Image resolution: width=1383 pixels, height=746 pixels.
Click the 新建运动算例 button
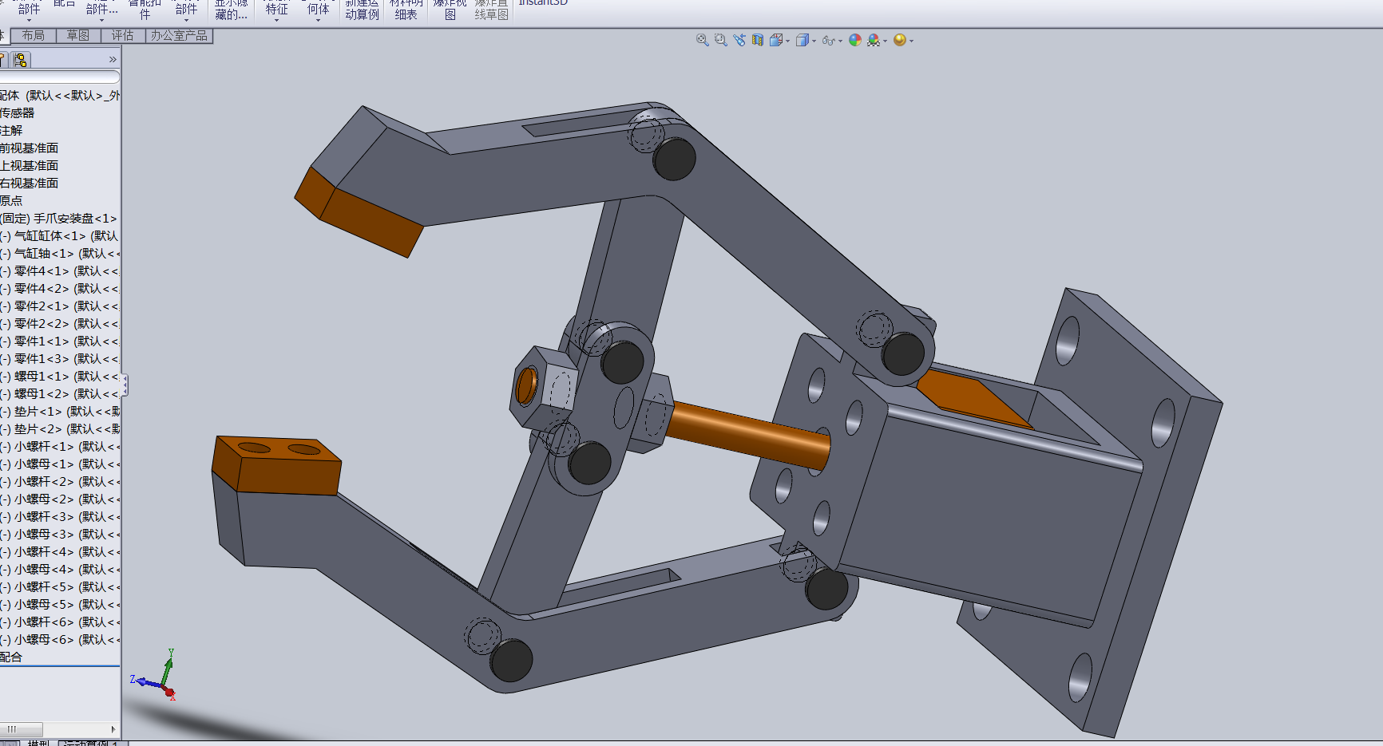point(362,9)
